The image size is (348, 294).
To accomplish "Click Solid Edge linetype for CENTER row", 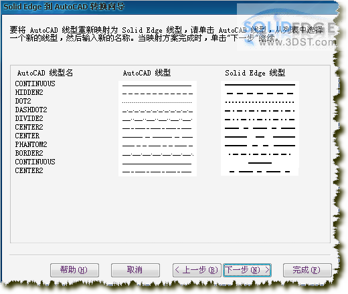I will tap(260, 137).
